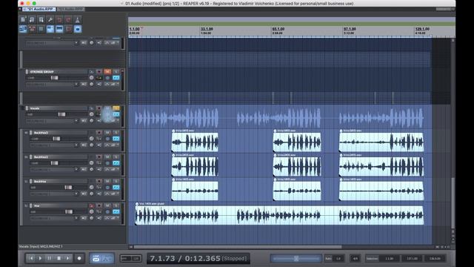Solo the BackVox track
The image size is (474, 267).
tap(116, 181)
